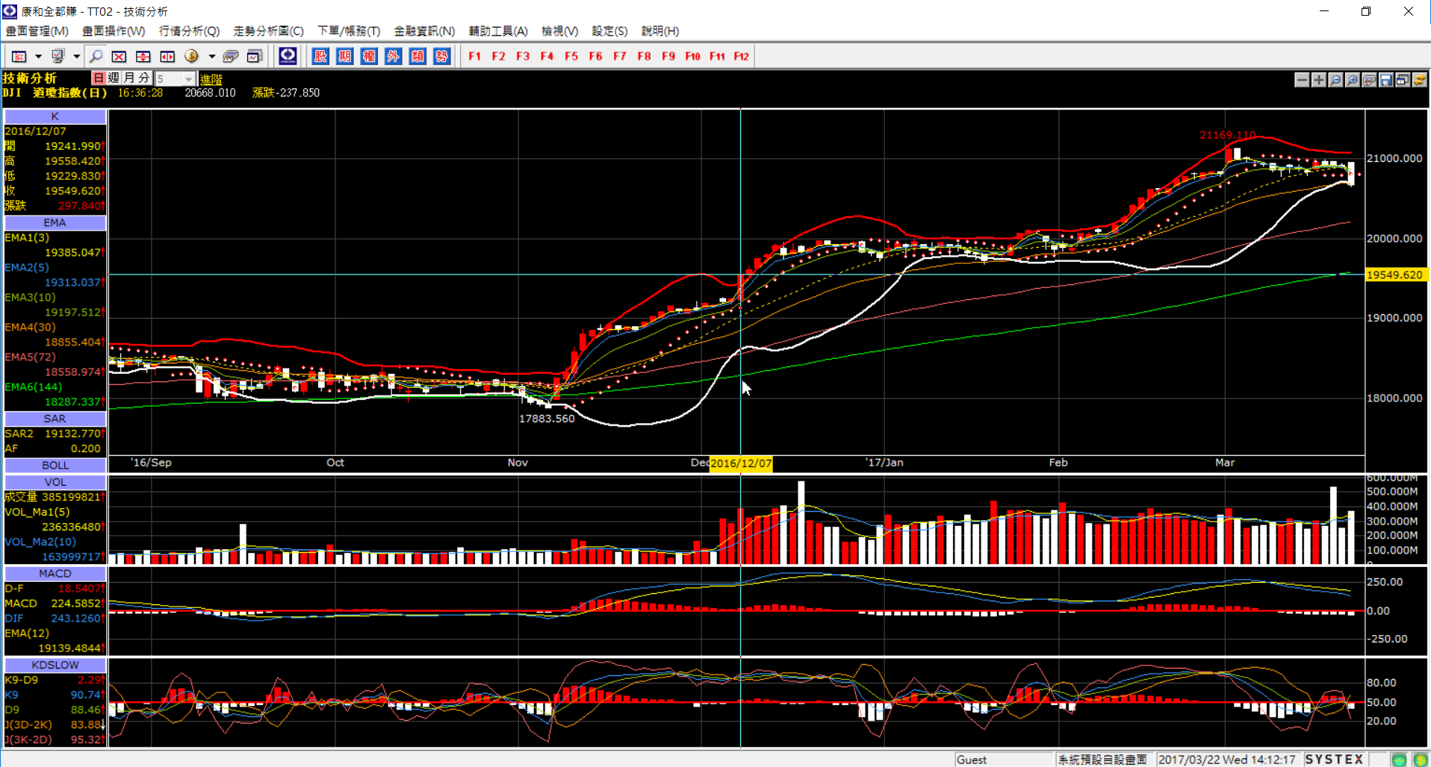Image resolution: width=1431 pixels, height=767 pixels.
Task: Click the 權 options shortcut icon
Action: coord(369,56)
